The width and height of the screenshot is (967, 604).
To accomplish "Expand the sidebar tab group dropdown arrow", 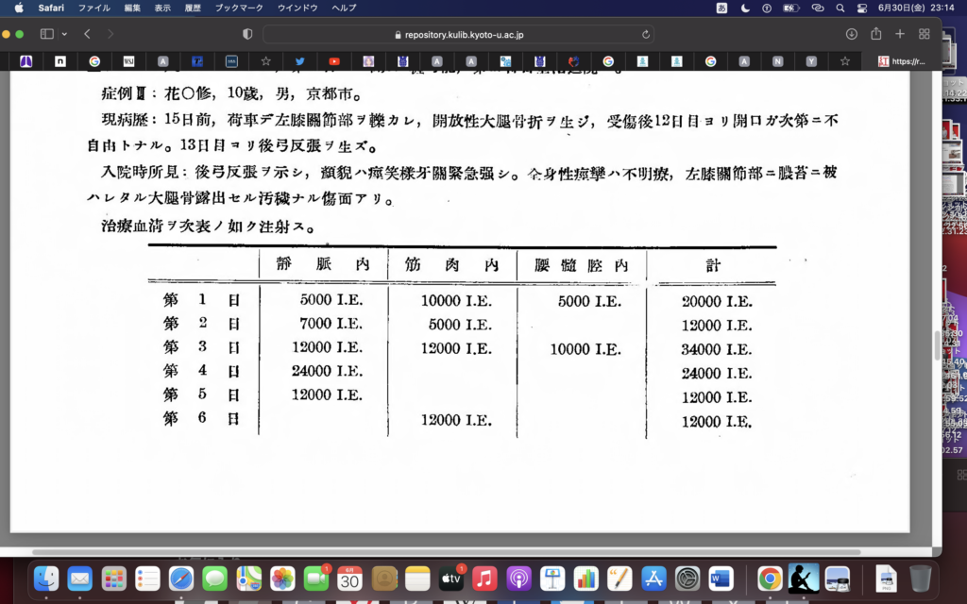I will tap(64, 34).
